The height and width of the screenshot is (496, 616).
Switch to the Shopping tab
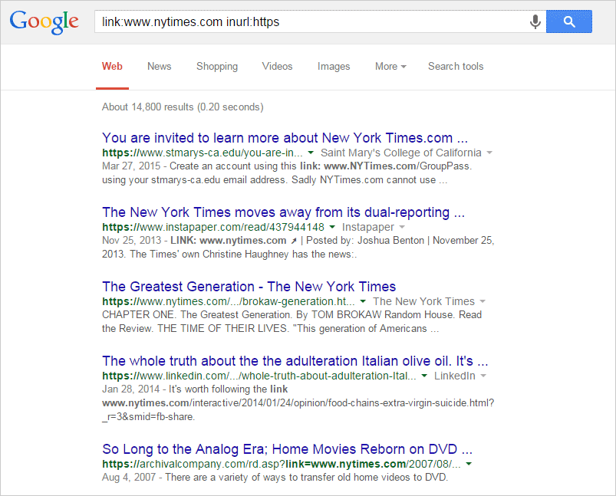pyautogui.click(x=217, y=67)
